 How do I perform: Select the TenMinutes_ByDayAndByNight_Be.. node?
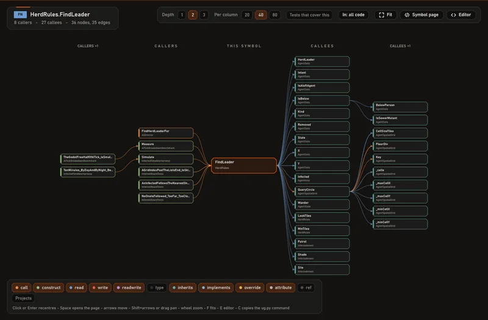coord(88,172)
